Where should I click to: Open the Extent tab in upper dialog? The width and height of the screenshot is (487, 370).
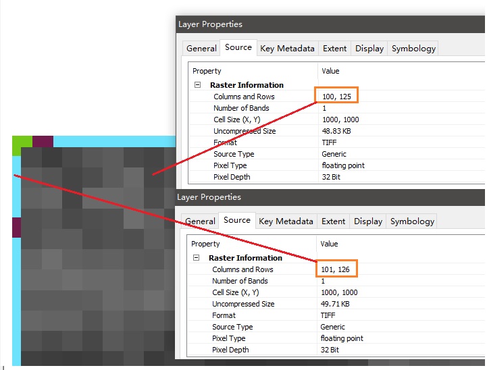click(x=334, y=49)
